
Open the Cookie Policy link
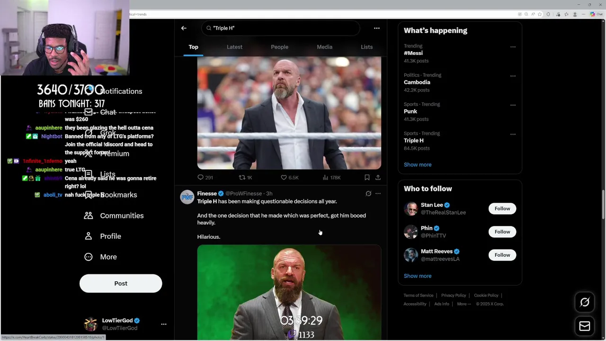pyautogui.click(x=486, y=296)
